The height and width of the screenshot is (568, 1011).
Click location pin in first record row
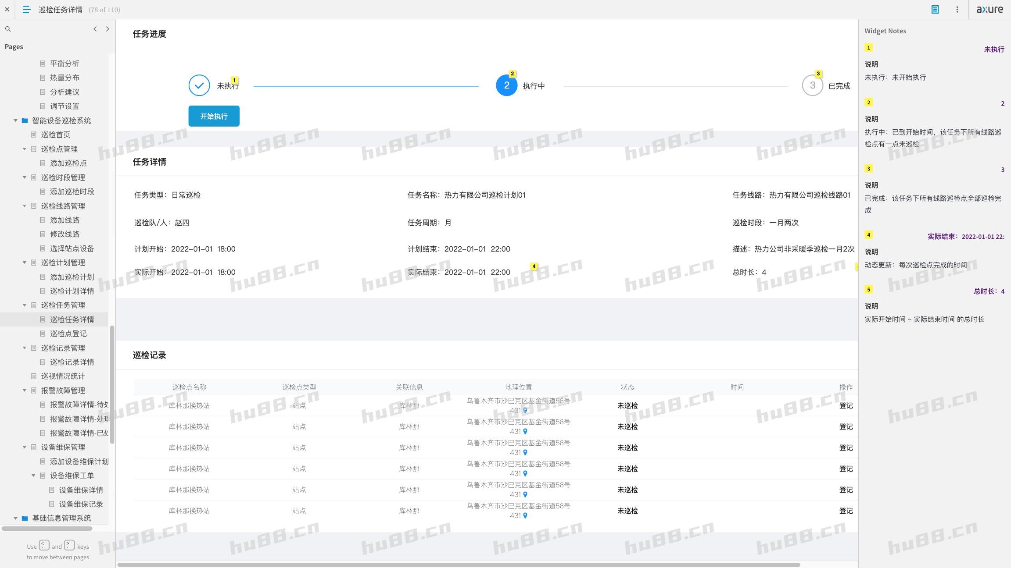coord(525,411)
